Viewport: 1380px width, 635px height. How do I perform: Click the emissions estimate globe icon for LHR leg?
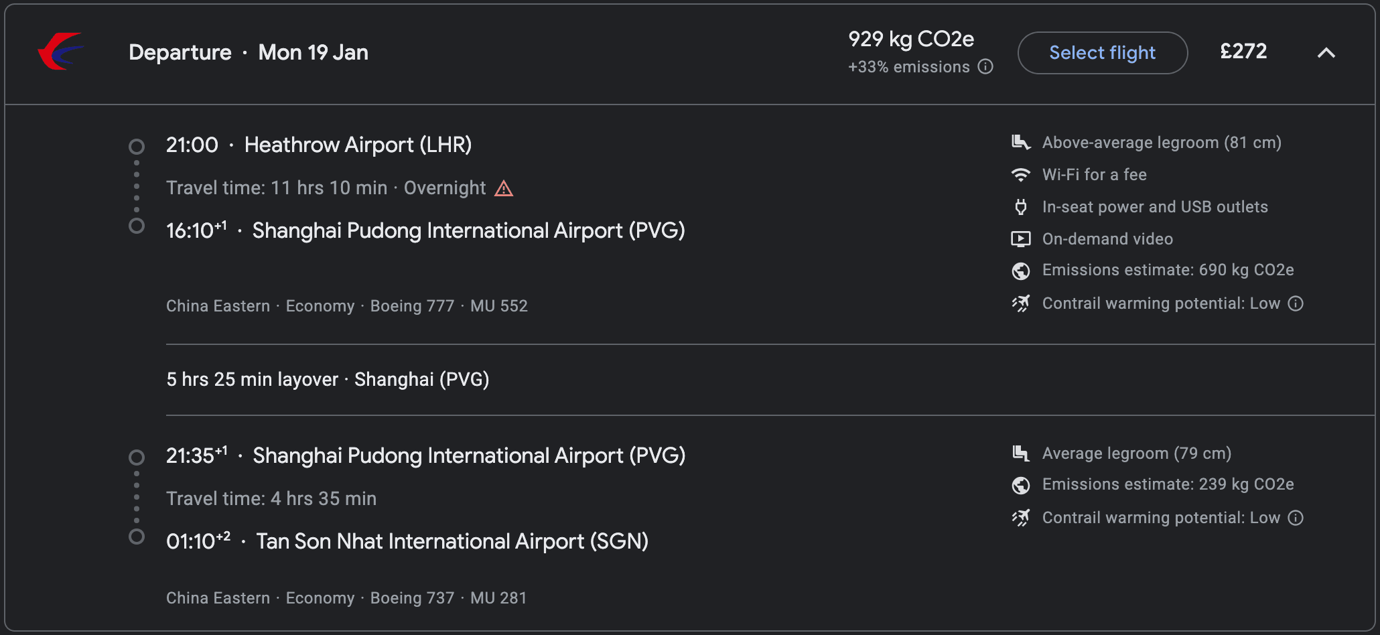tap(1021, 271)
